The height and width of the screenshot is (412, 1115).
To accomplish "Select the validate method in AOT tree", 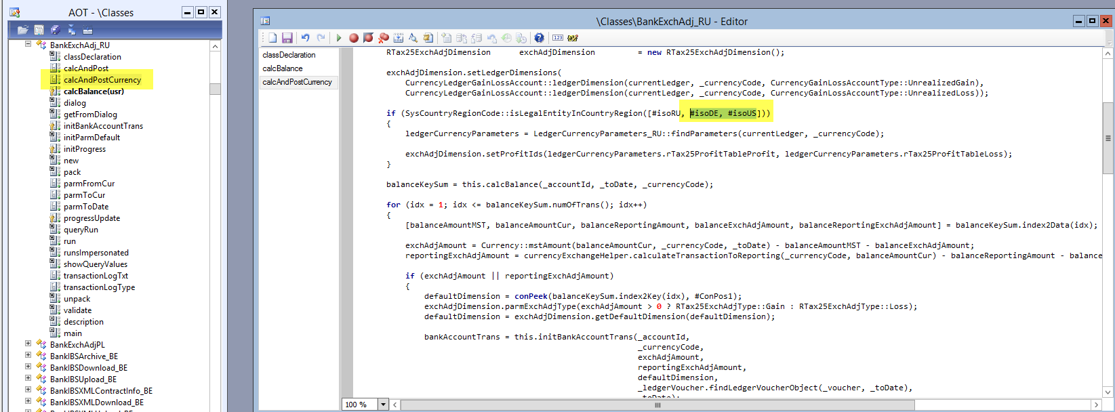I will pos(77,310).
